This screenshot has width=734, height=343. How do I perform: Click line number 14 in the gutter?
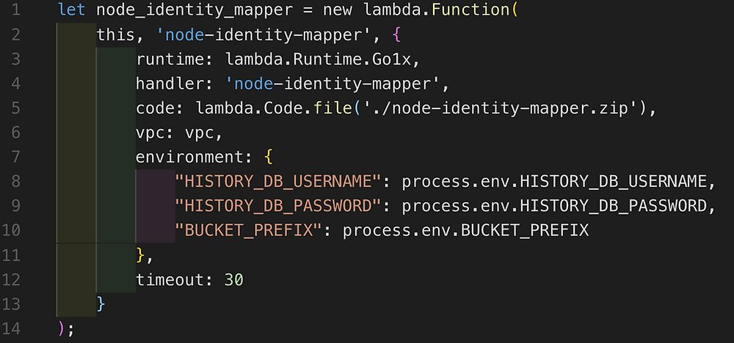coord(11,328)
